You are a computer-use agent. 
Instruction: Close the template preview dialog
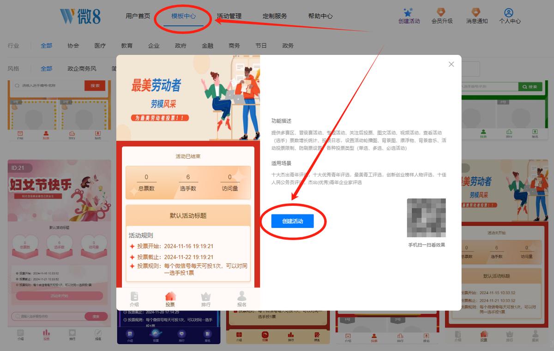[452, 64]
